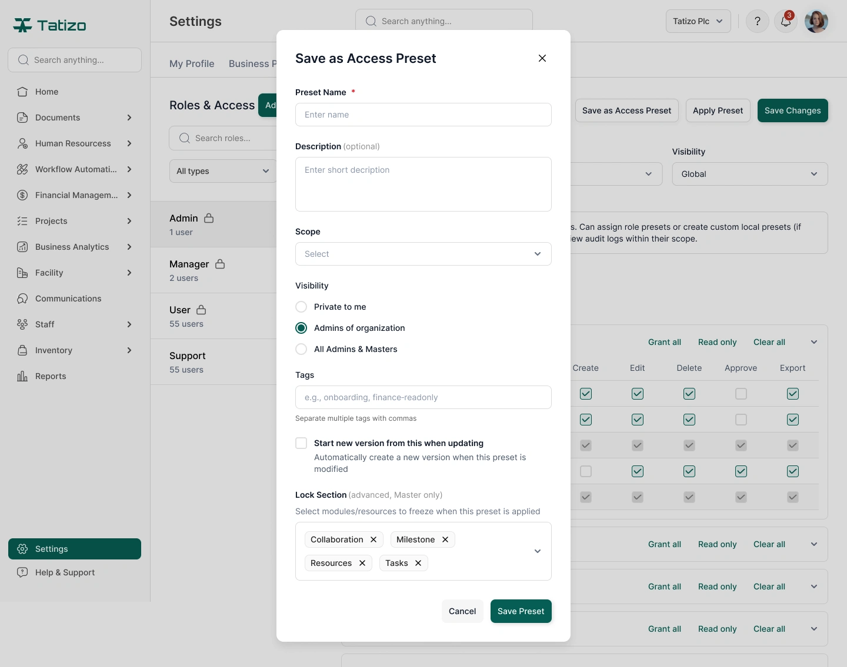Cancel the preset dialog
Viewport: 847px width, 667px height.
pyautogui.click(x=462, y=611)
